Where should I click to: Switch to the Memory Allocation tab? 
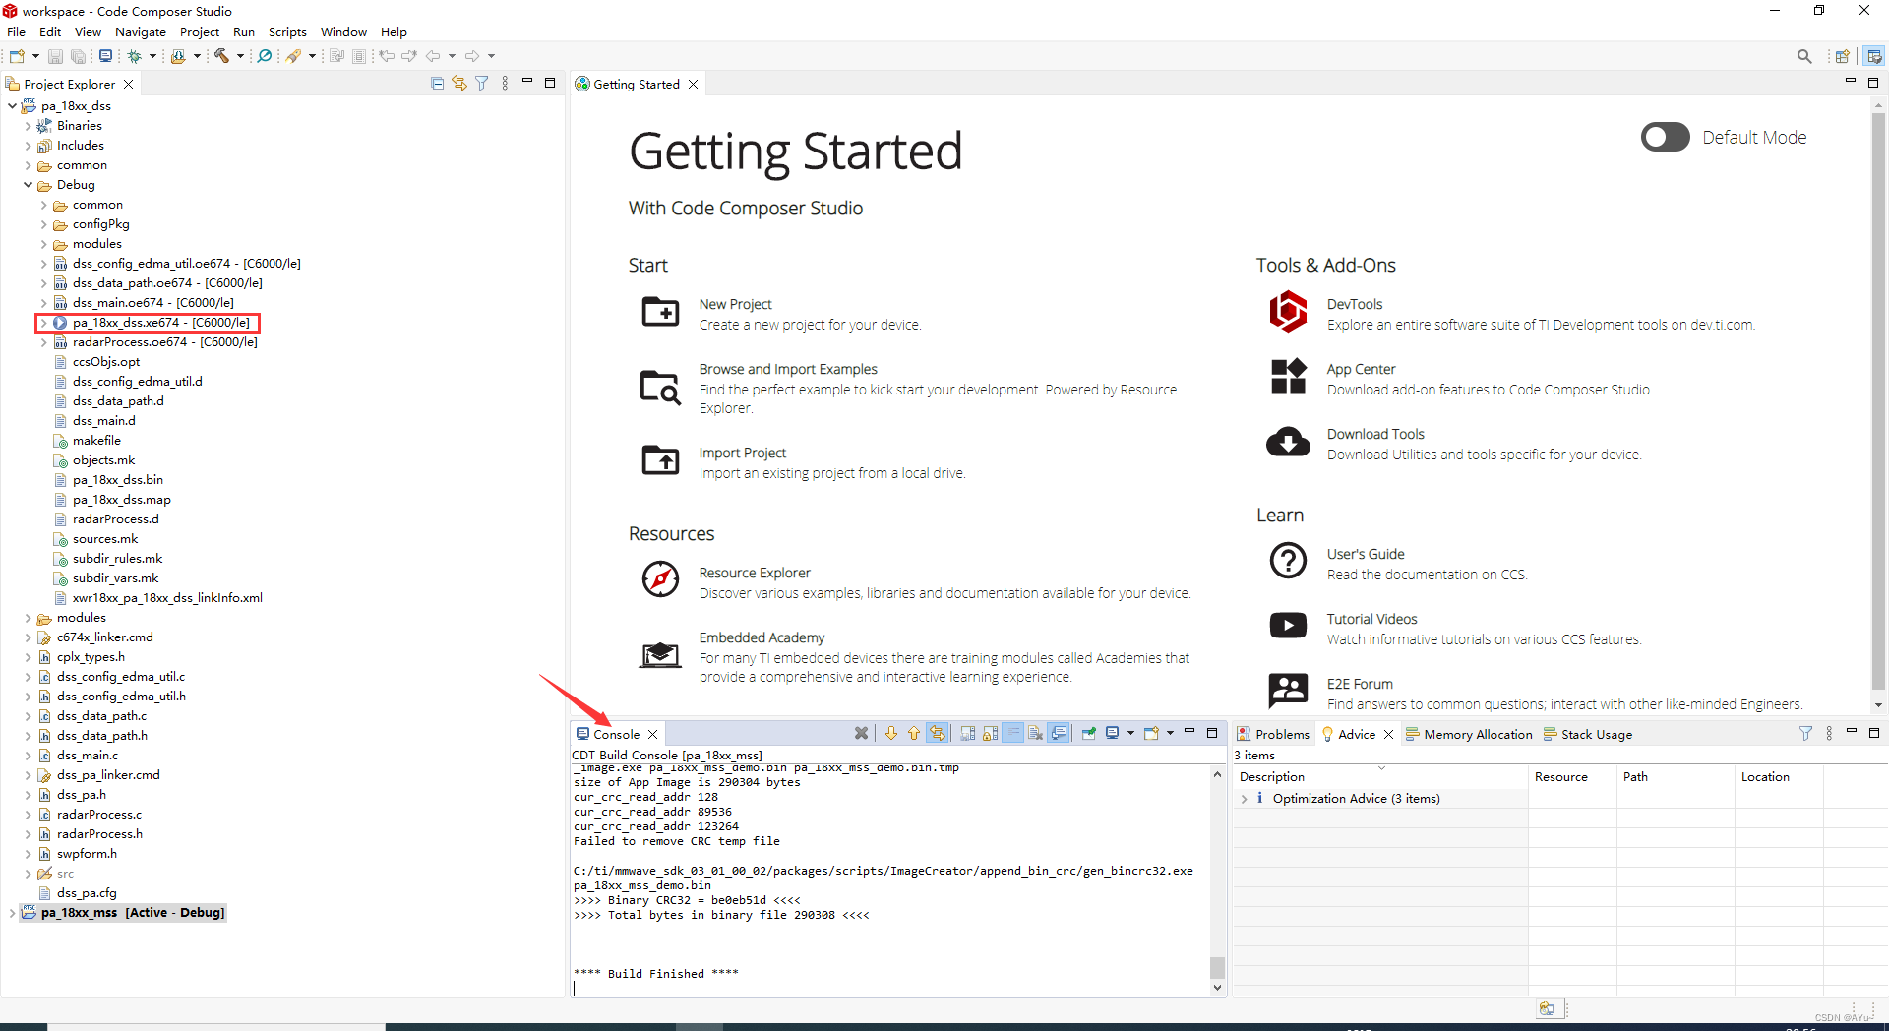click(x=1469, y=734)
